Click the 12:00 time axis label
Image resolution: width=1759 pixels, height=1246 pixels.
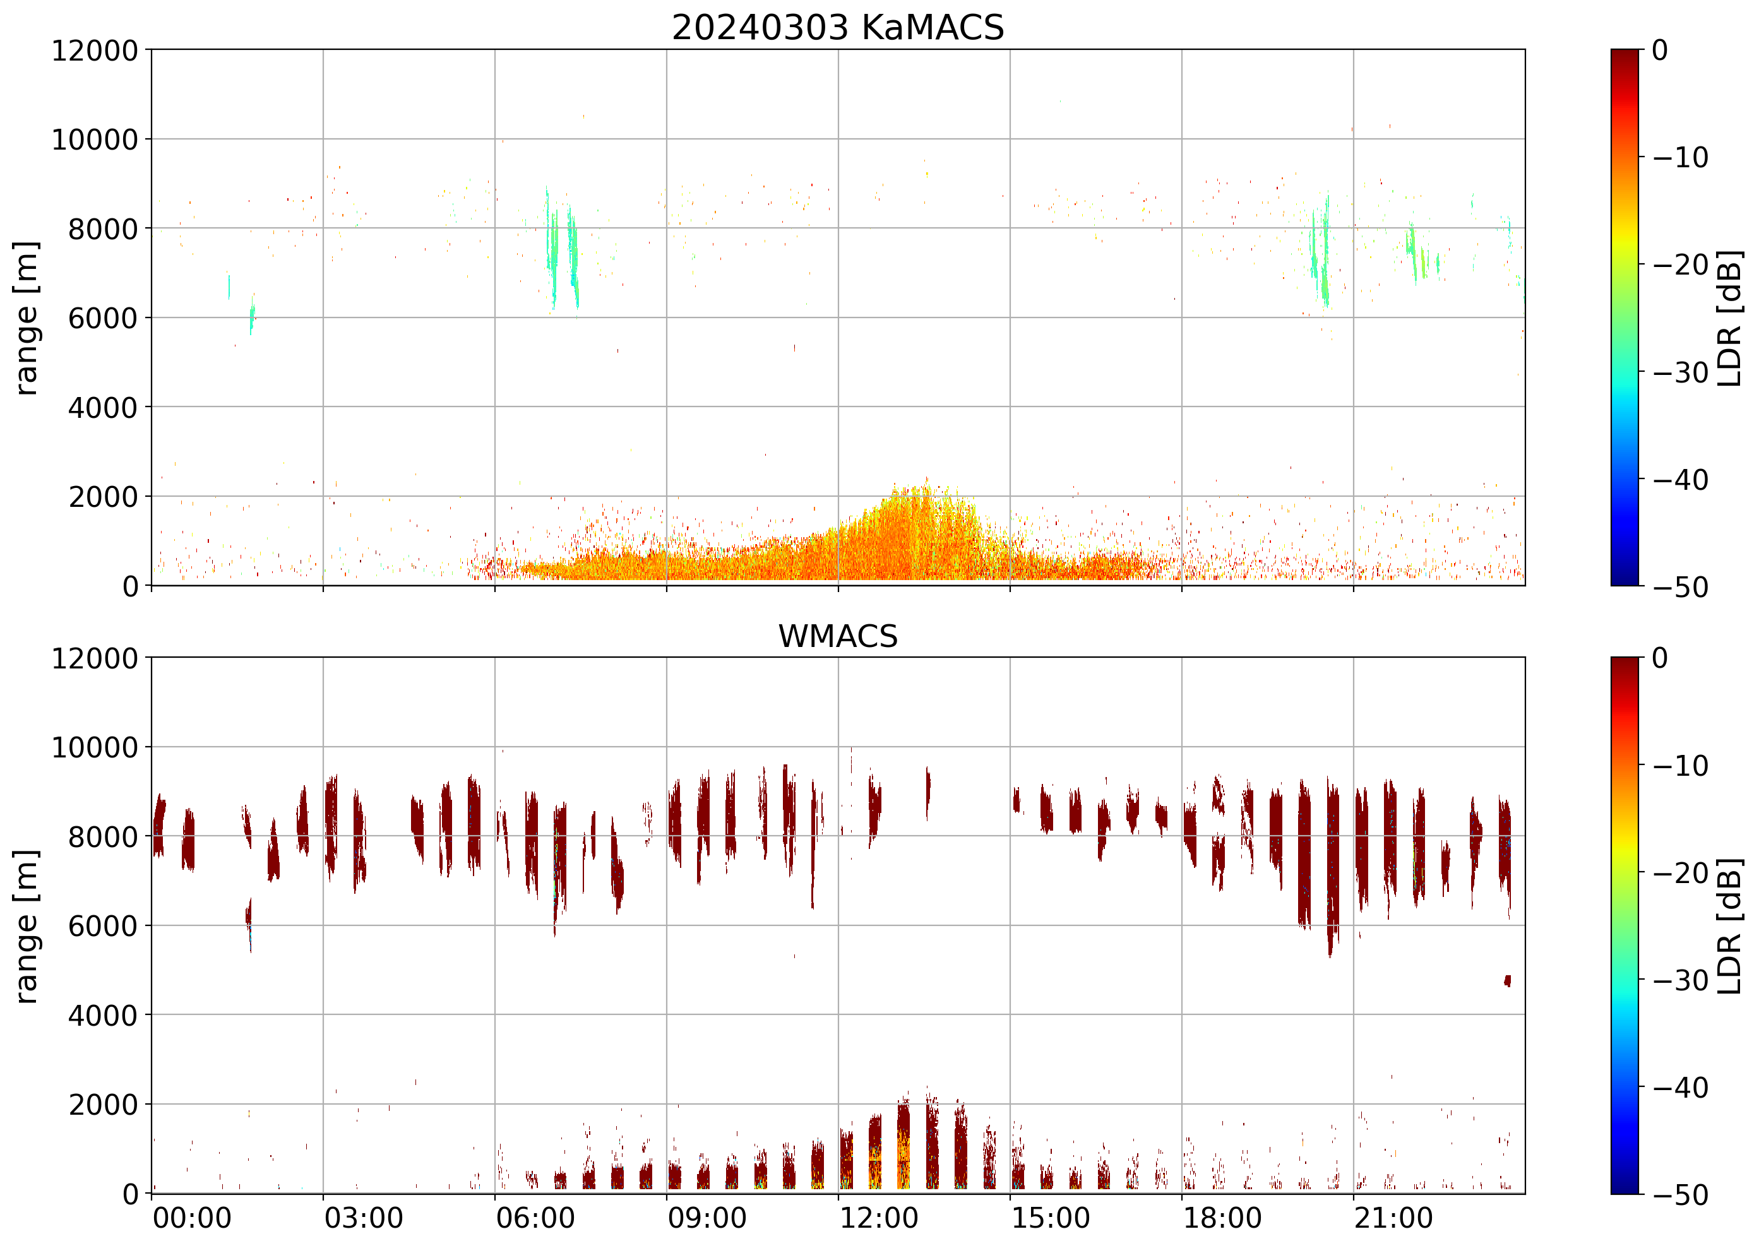[879, 1218]
